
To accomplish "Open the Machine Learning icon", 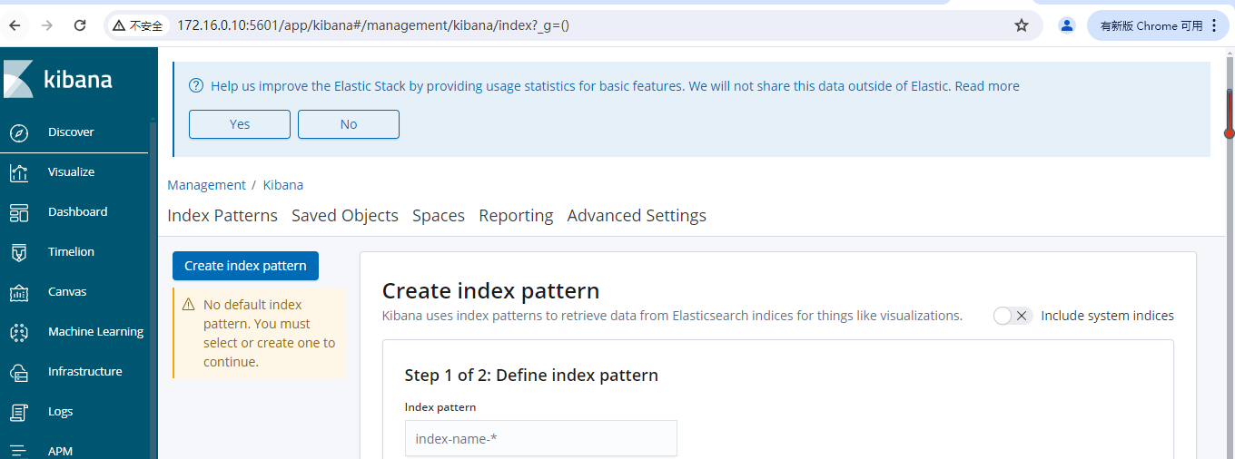I will 19,332.
